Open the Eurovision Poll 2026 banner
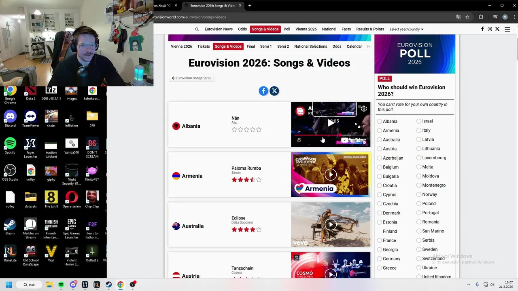The width and height of the screenshot is (518, 291). 415,54
